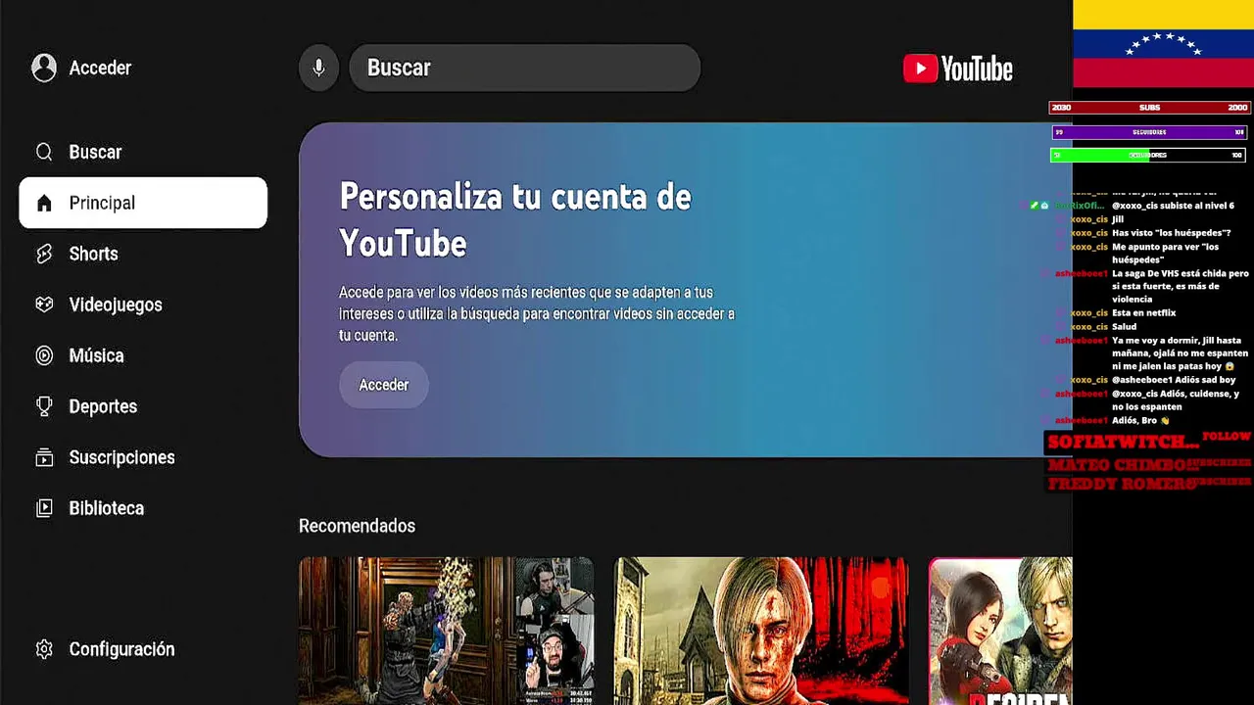Click the purple followers goal bar
1254x705 pixels.
[1149, 132]
